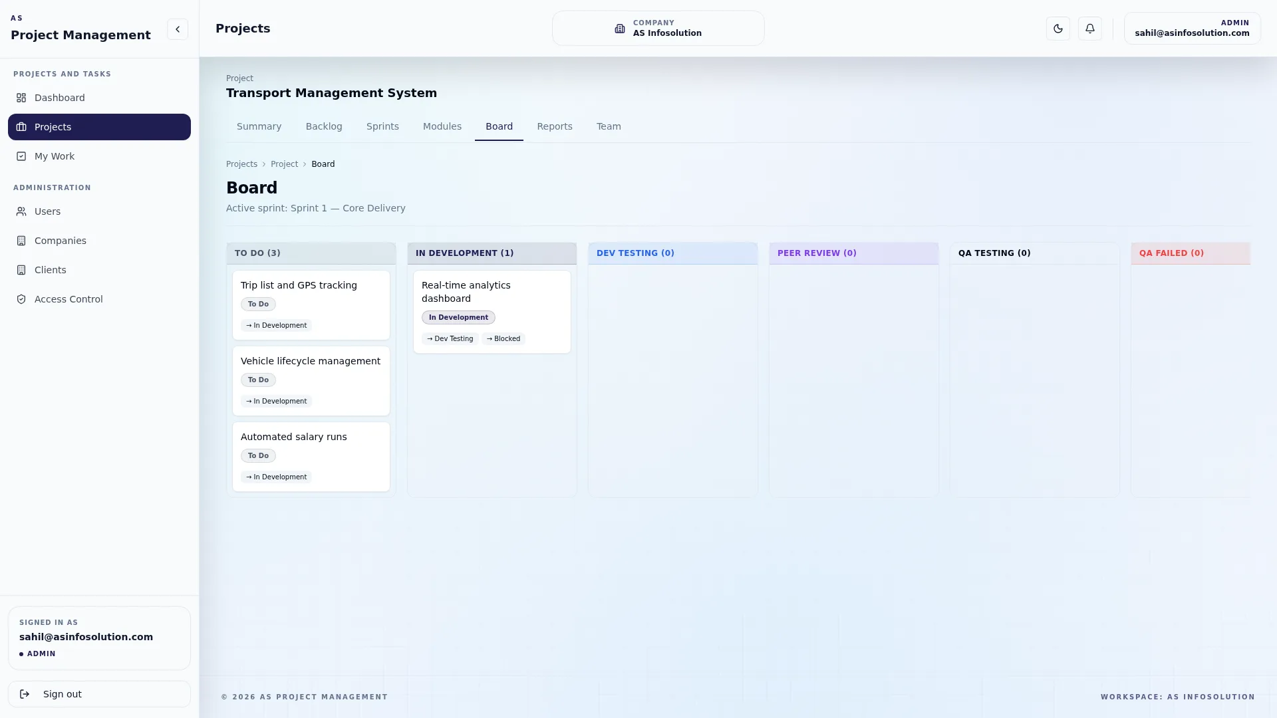Open the Automated salary runs card
The width and height of the screenshot is (1277, 718).
click(x=311, y=457)
